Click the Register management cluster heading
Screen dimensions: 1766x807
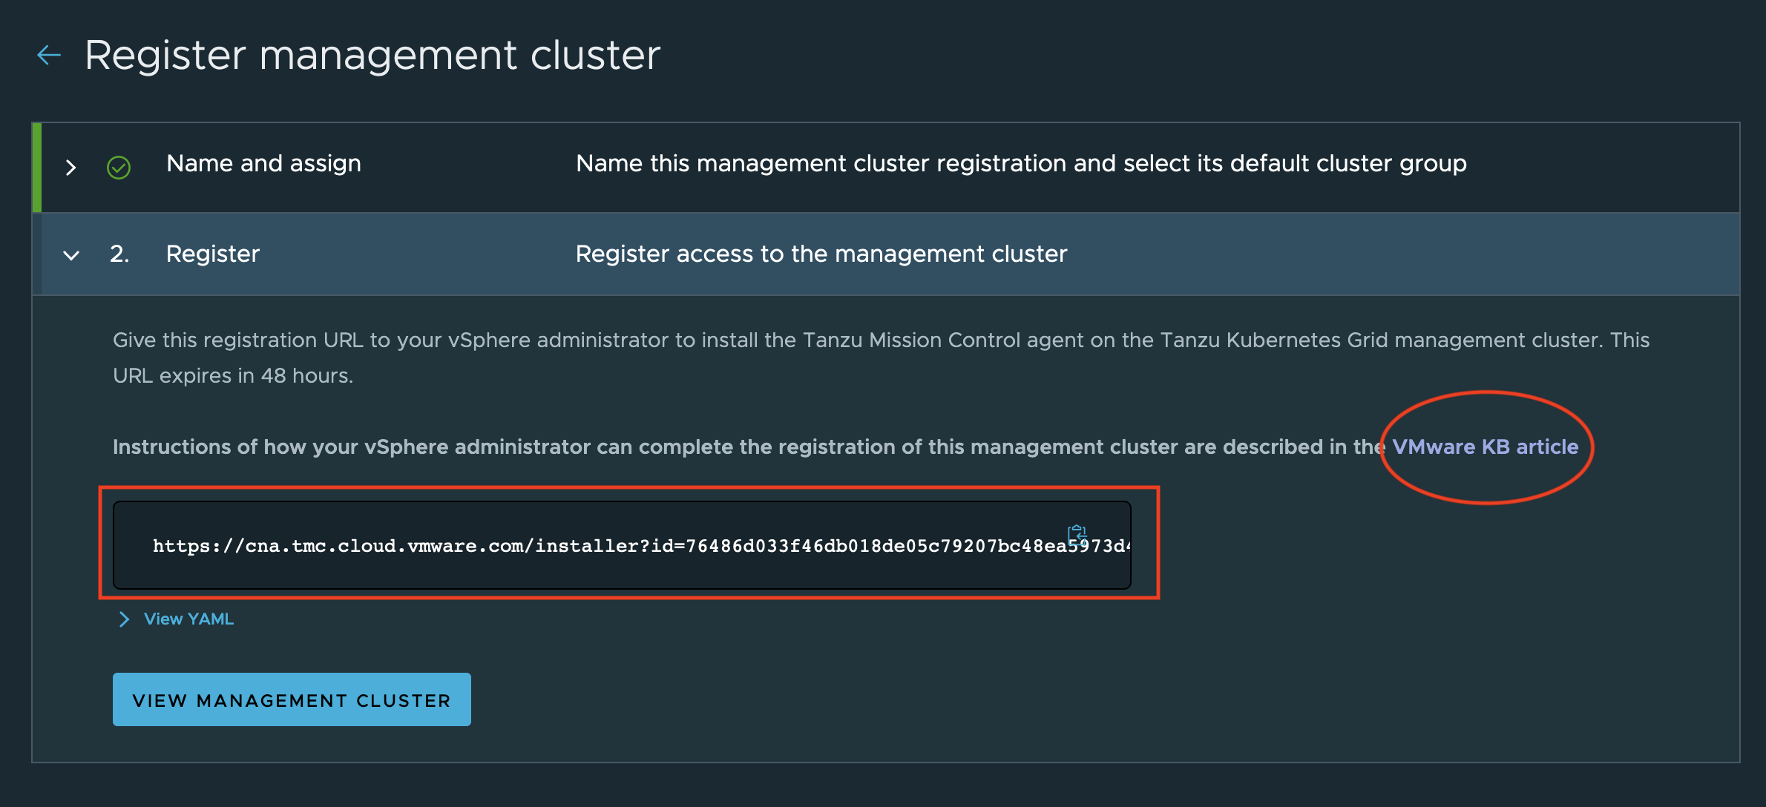point(372,54)
